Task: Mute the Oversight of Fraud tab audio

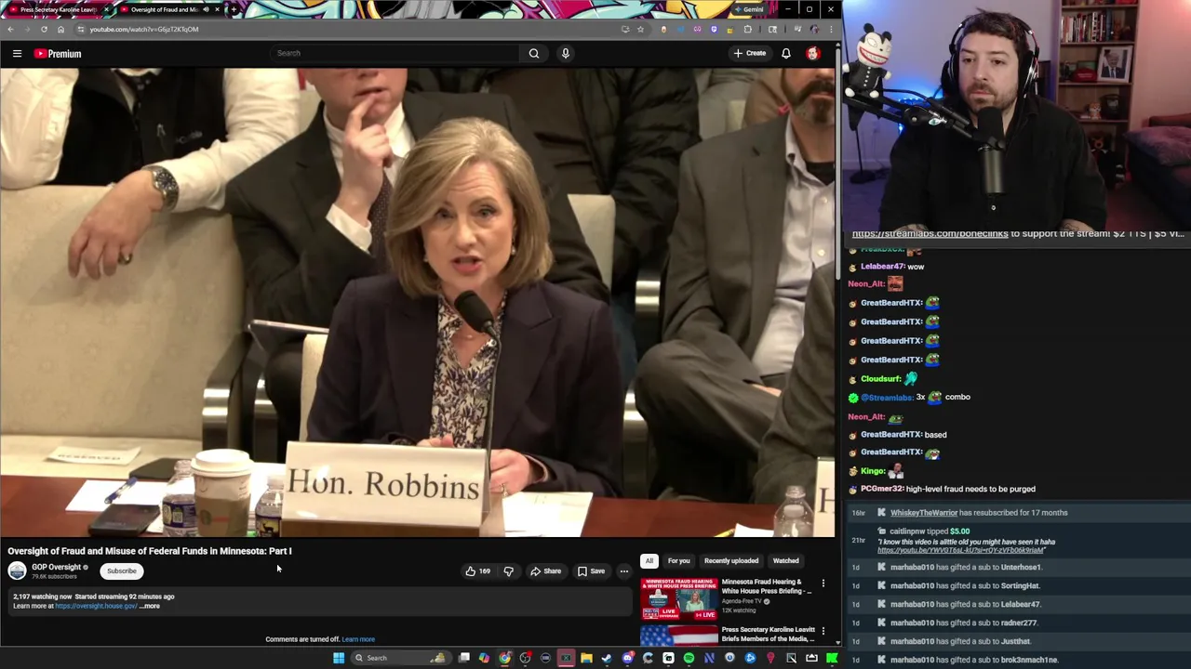Action: [205, 9]
